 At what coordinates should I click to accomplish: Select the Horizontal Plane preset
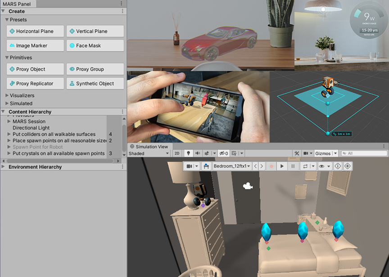[x=35, y=31]
